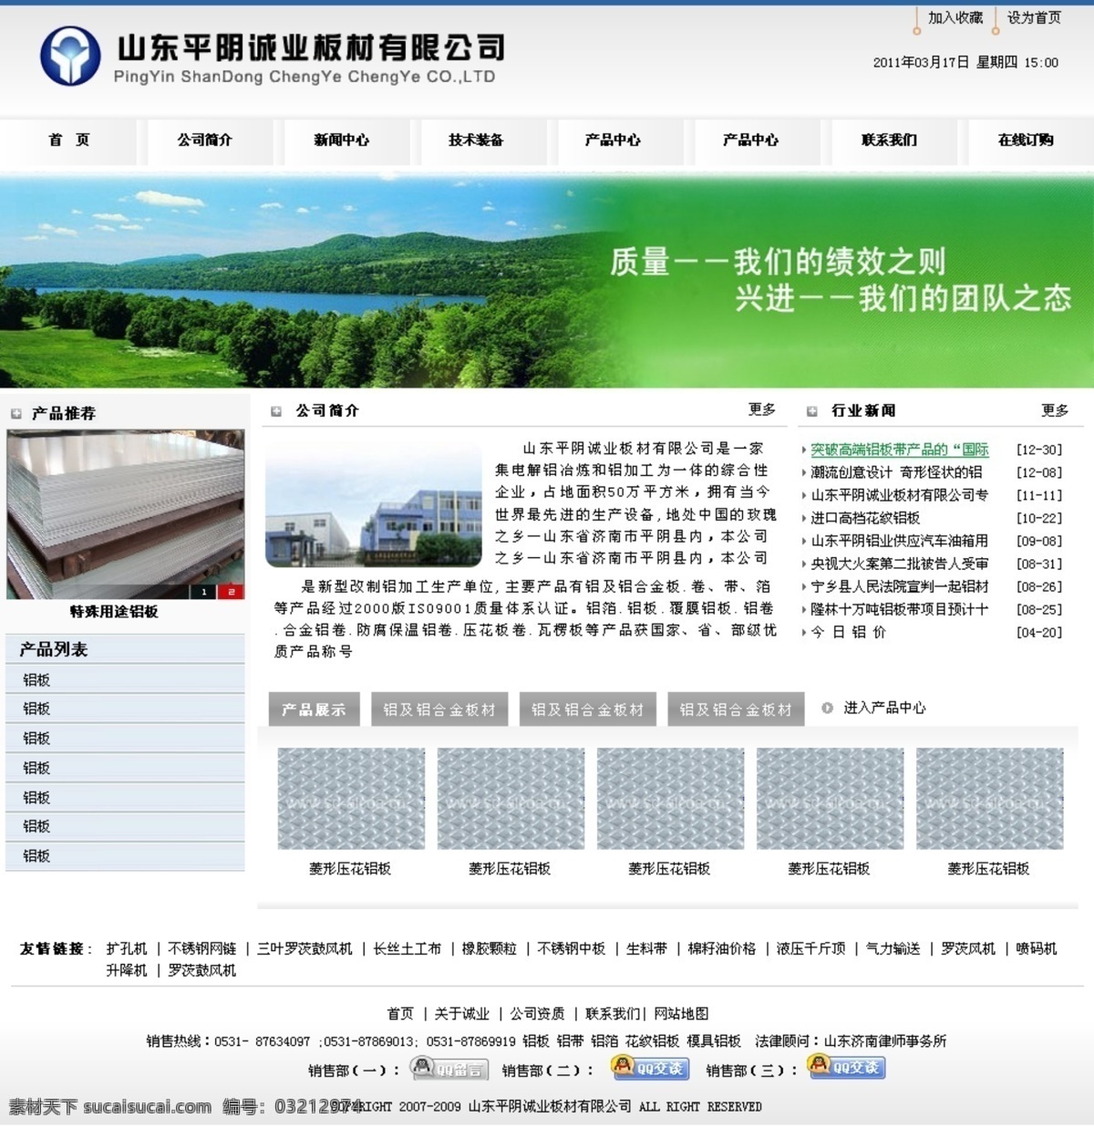The image size is (1094, 1128).
Task: Open the 联系我们 navigation menu item
Action: [889, 140]
